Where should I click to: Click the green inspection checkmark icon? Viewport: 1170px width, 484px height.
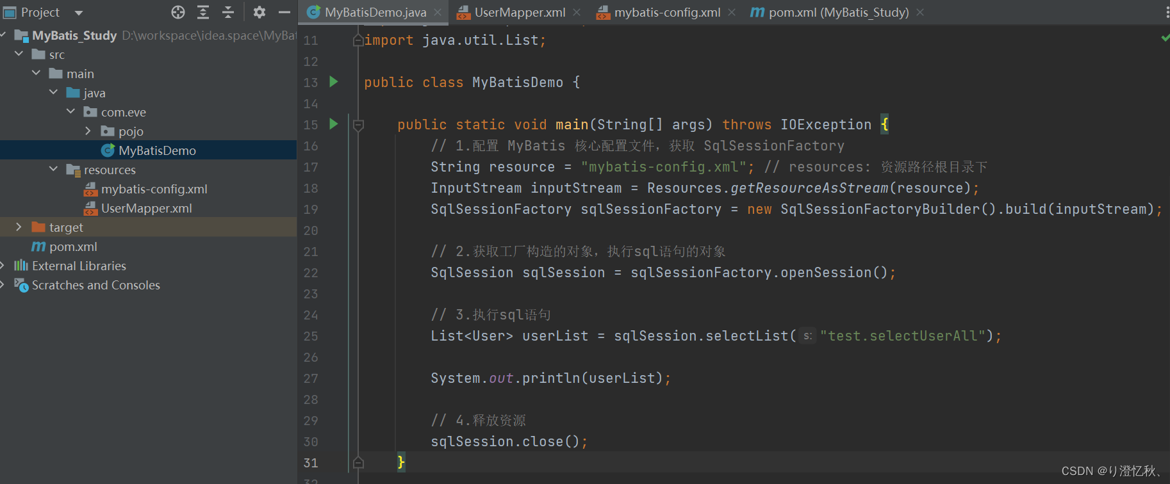point(1165,38)
